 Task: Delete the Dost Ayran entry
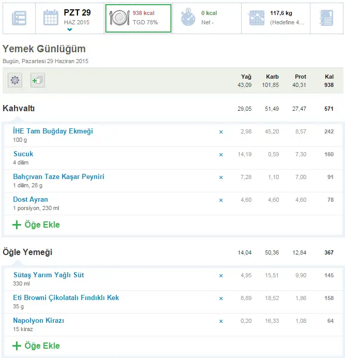221,200
